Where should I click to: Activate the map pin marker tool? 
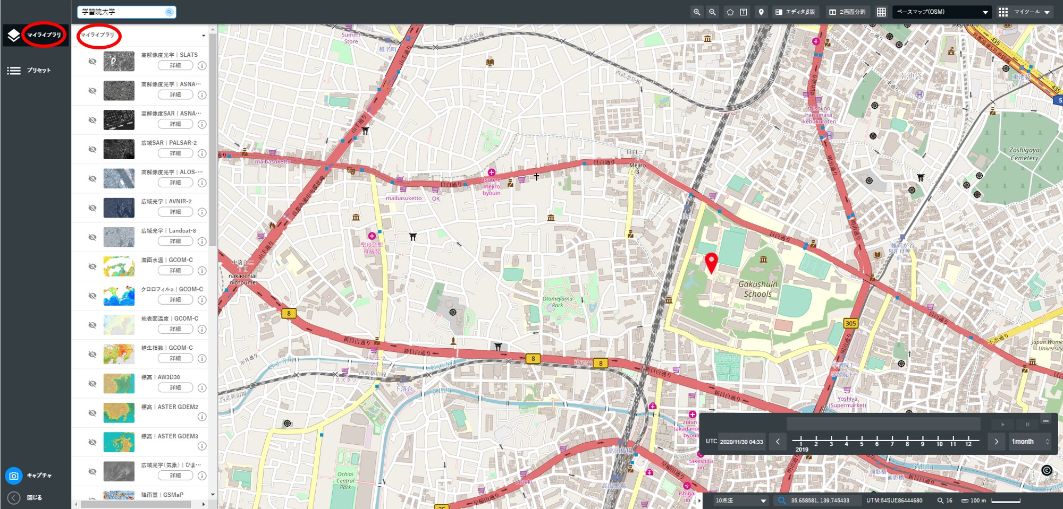(761, 12)
